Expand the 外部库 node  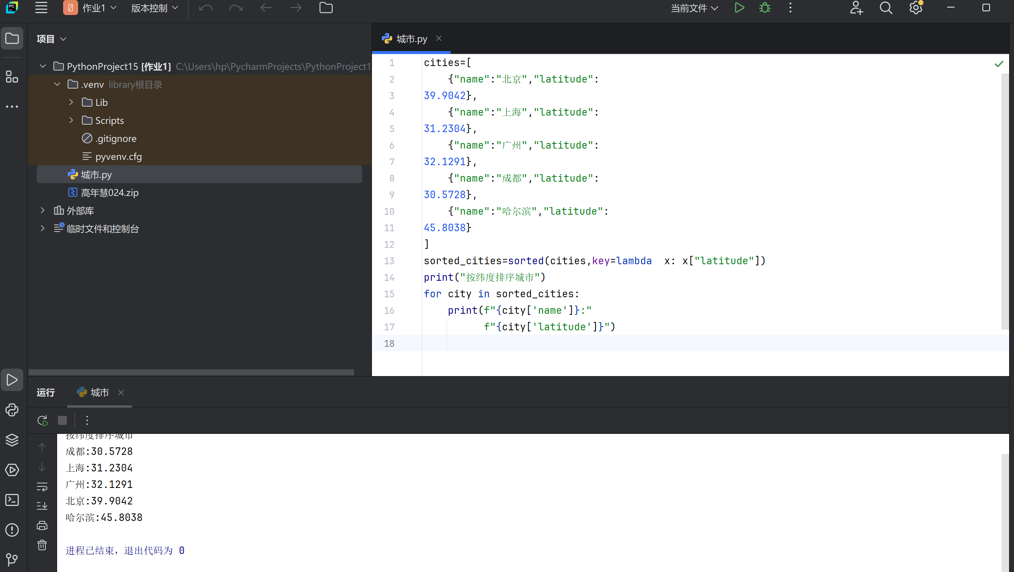coord(43,210)
